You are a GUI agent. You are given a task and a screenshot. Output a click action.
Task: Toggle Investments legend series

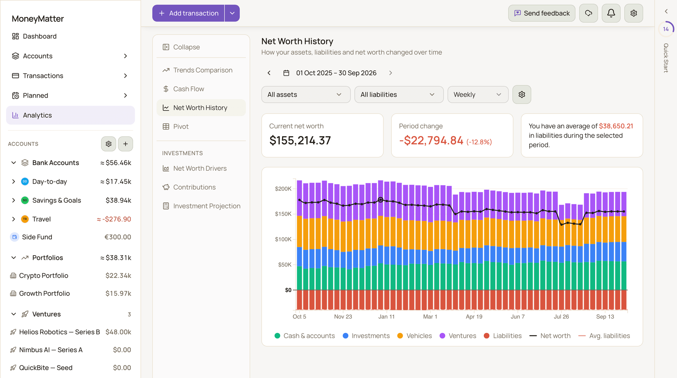(366, 336)
